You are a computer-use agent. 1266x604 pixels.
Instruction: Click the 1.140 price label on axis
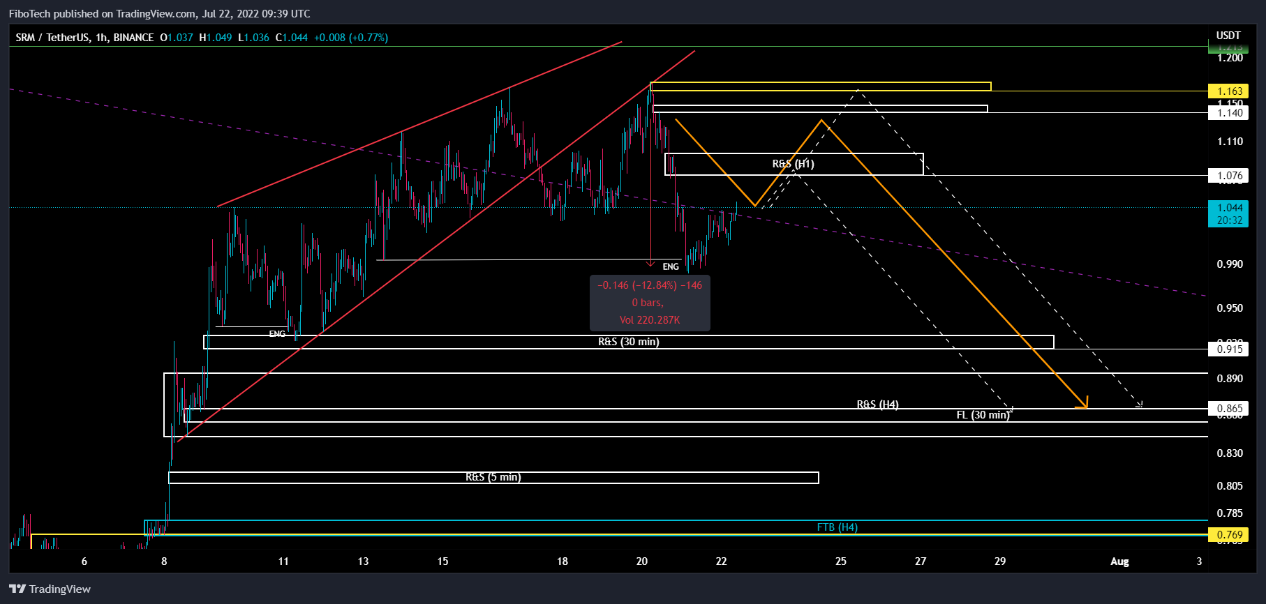point(1228,113)
